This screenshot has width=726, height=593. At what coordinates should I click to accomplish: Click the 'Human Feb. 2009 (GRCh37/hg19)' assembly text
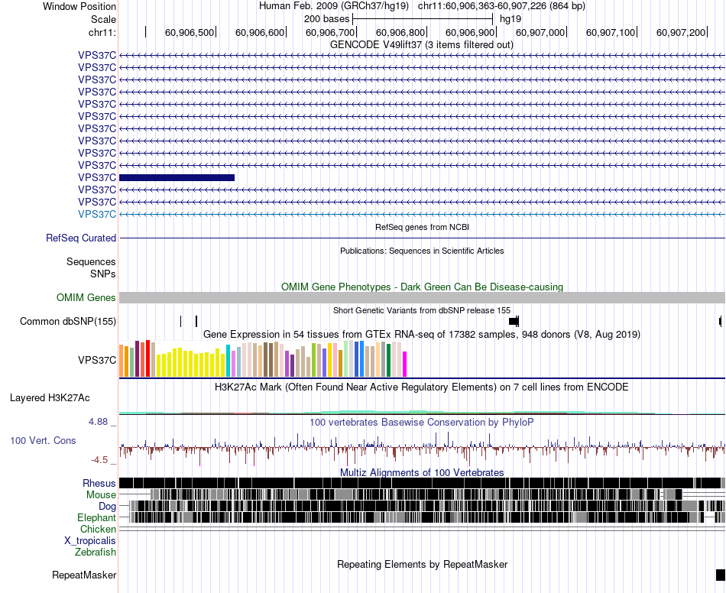[x=334, y=6]
